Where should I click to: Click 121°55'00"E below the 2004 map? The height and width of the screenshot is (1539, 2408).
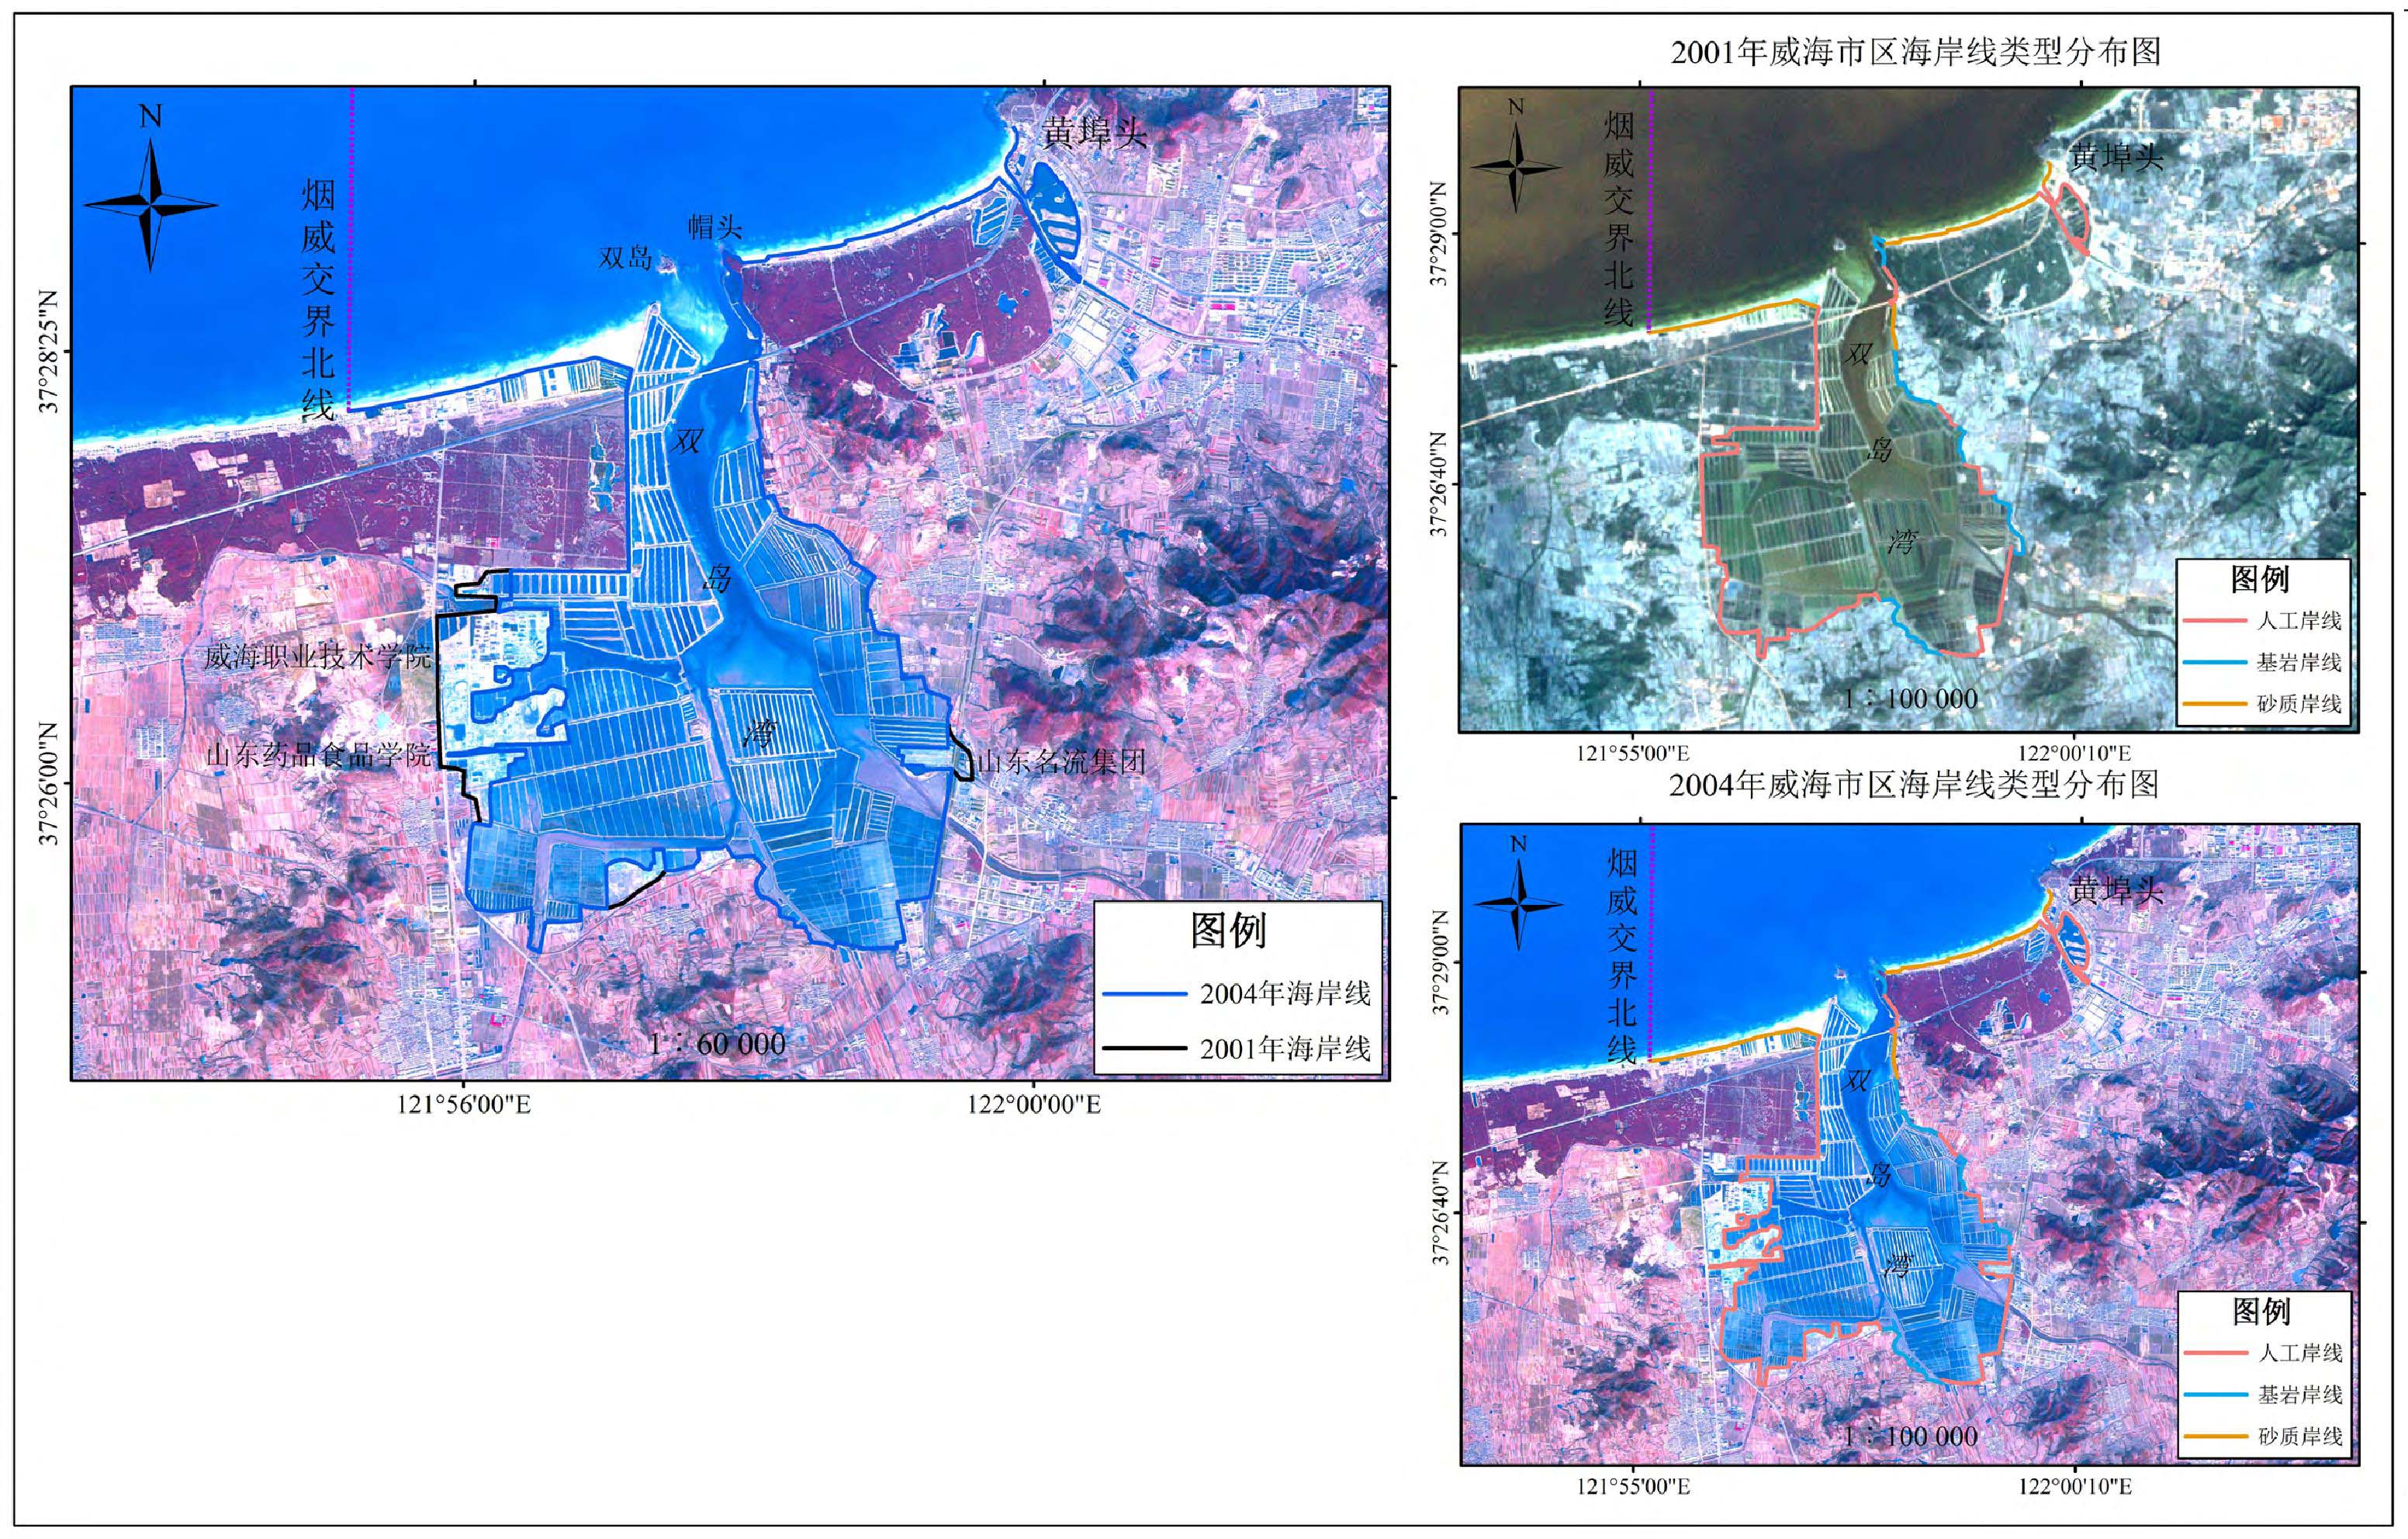pos(1634,1486)
